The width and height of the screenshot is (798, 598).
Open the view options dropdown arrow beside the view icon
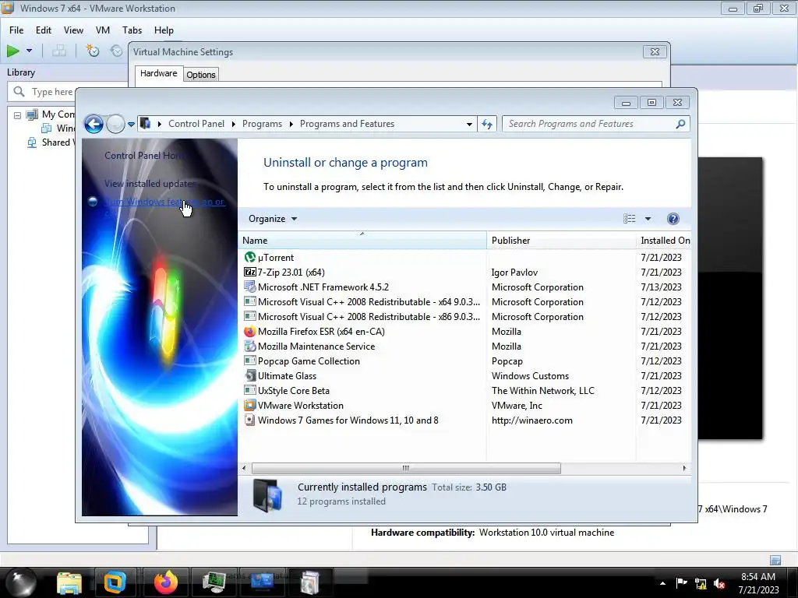648,219
